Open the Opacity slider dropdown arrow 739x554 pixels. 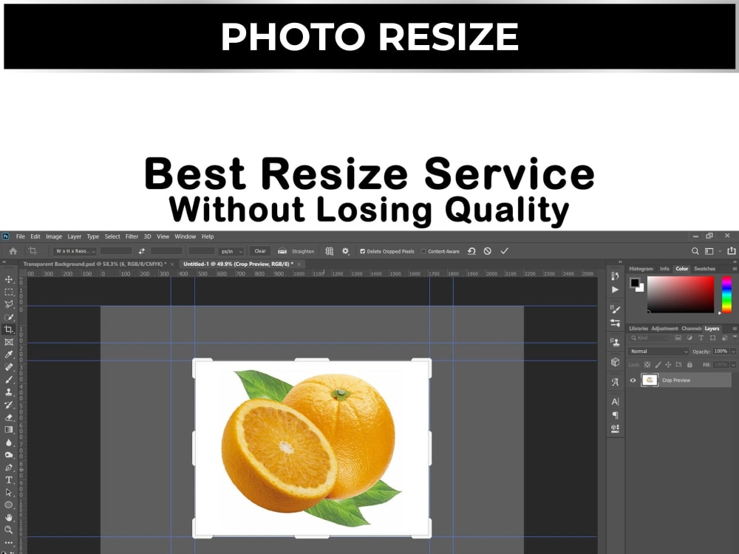(x=733, y=352)
